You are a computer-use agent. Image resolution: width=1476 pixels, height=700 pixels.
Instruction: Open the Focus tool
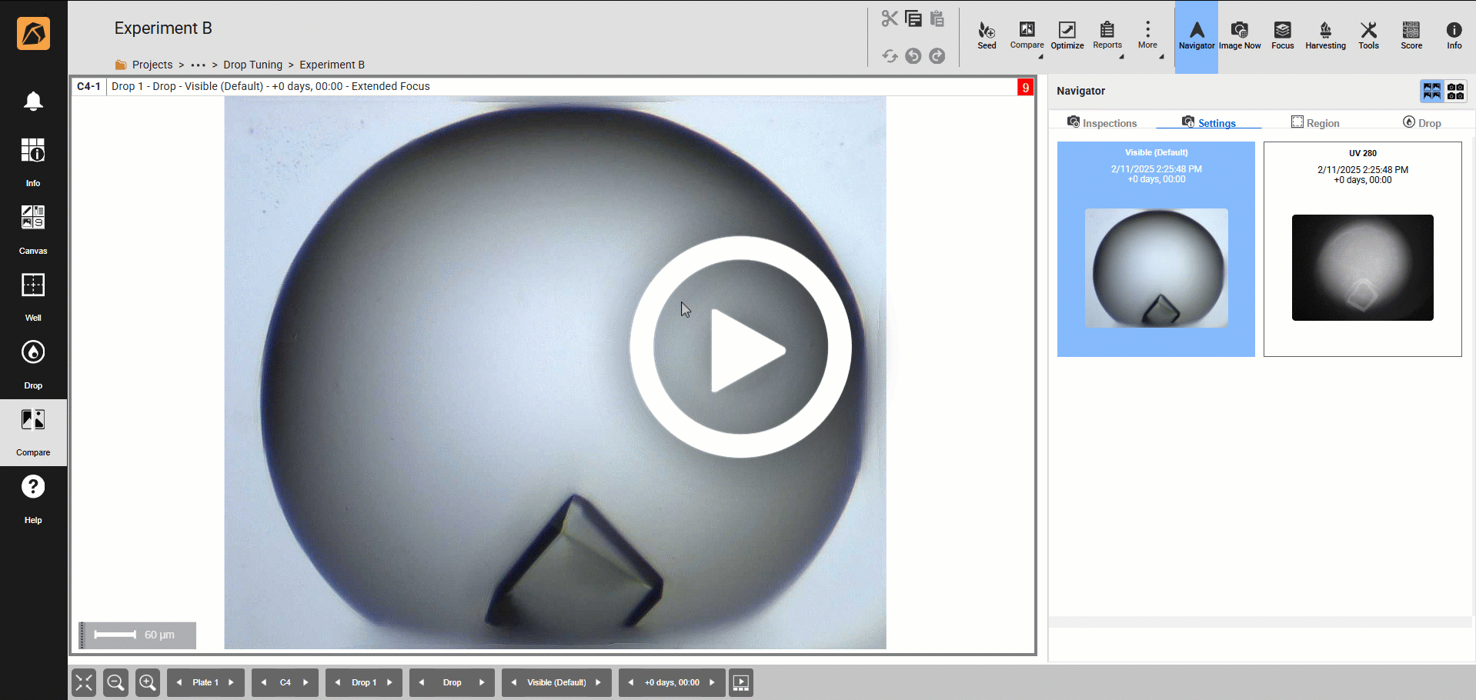click(1282, 35)
